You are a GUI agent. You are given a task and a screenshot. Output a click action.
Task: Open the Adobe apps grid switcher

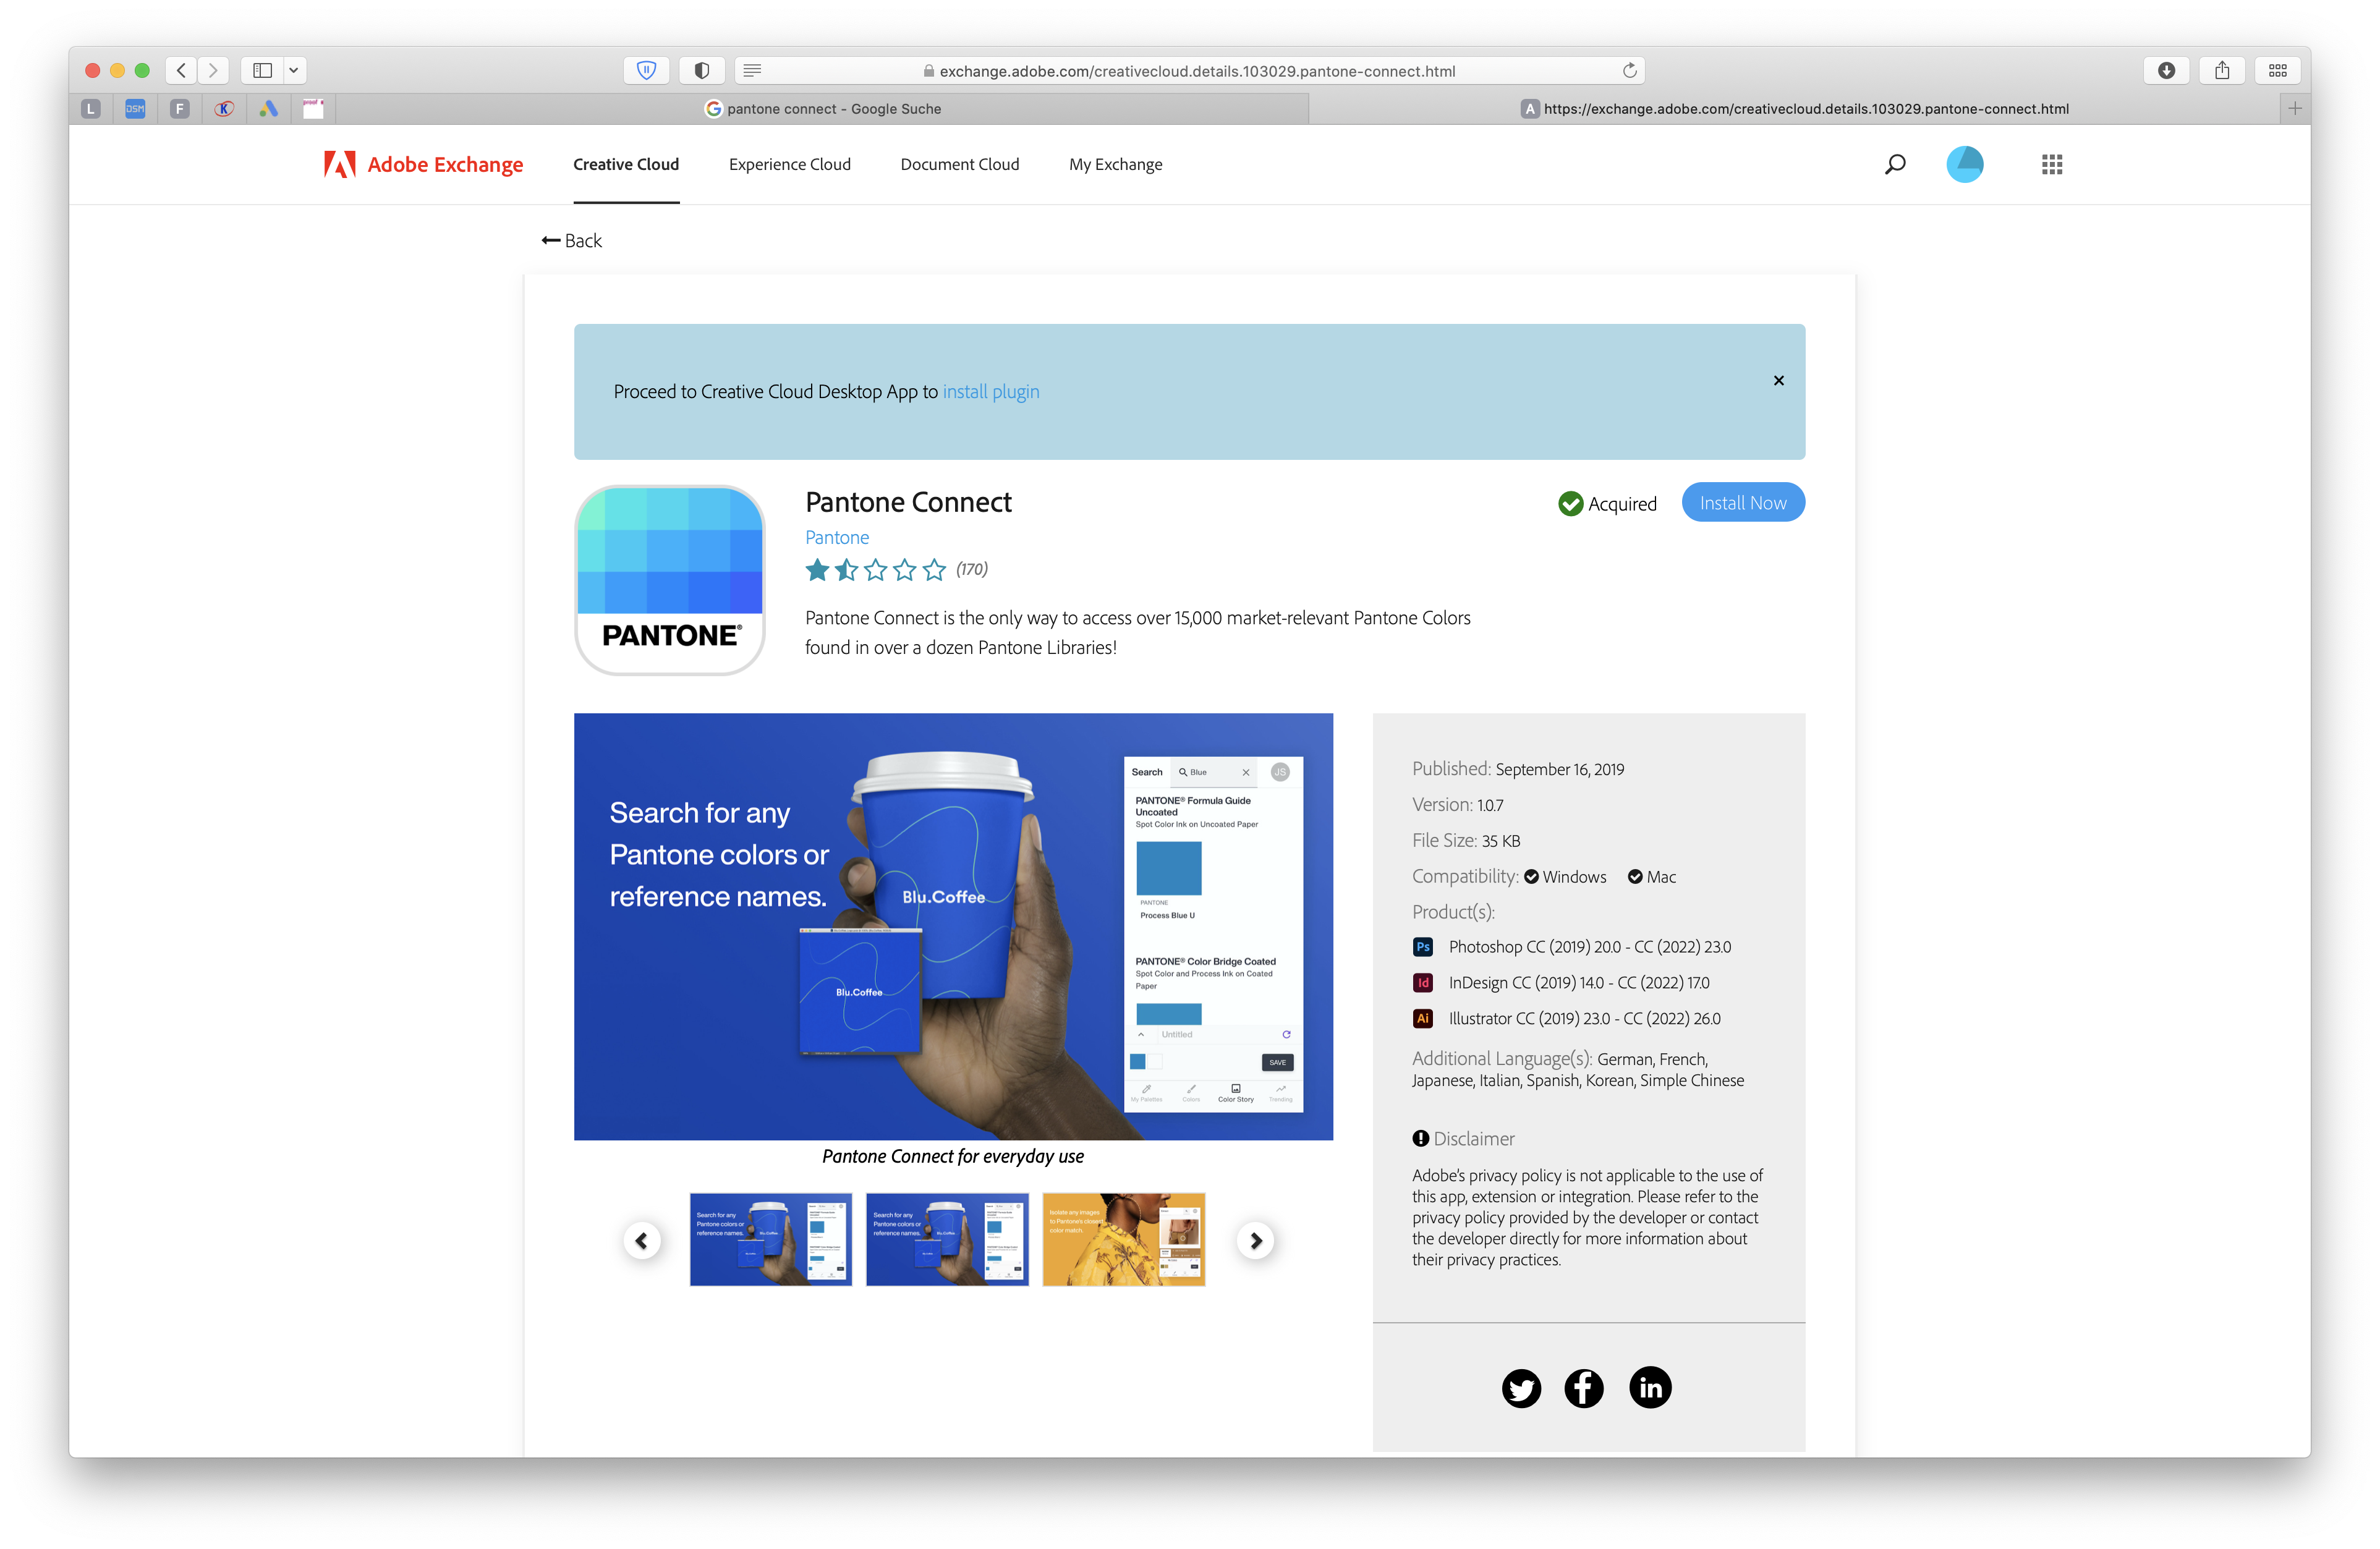(x=2051, y=164)
